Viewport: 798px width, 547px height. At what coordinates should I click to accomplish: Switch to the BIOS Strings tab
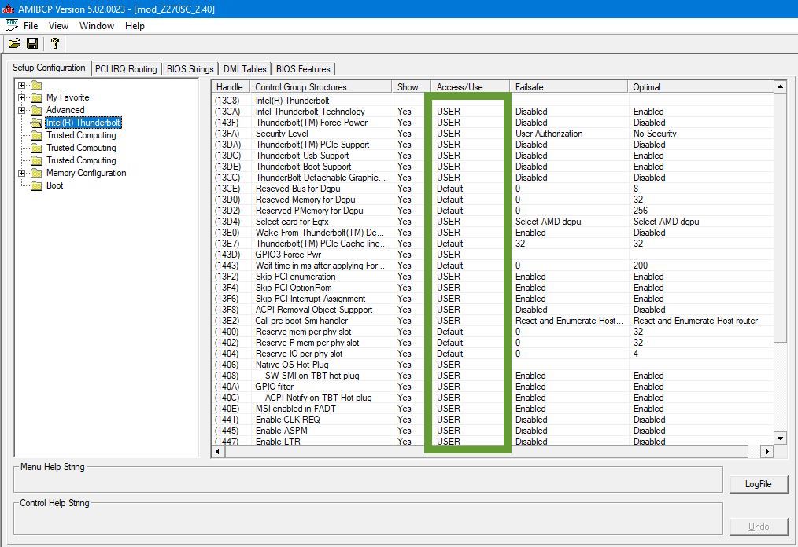[x=190, y=69]
